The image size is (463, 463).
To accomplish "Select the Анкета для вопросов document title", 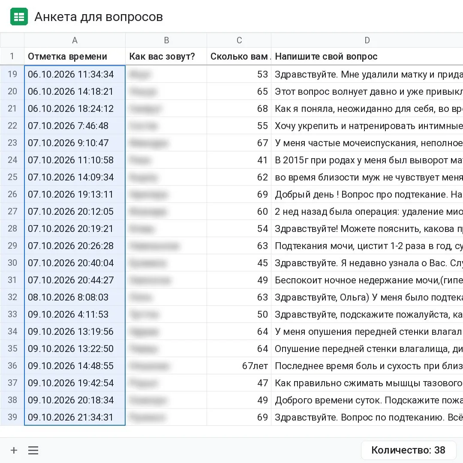I will tap(99, 17).
